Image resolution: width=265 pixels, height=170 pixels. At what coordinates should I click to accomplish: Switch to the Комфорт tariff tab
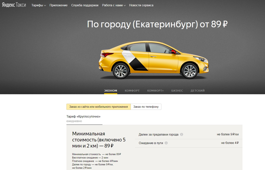[x=132, y=91]
